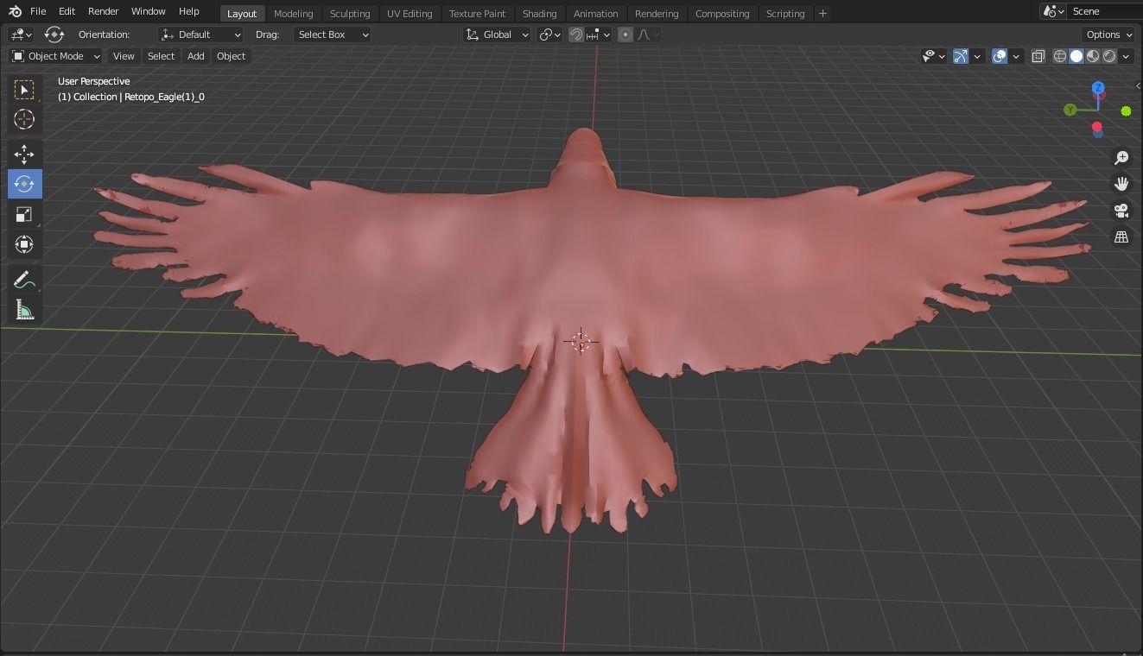Click the Scene name field
1143x656 pixels.
click(1105, 11)
